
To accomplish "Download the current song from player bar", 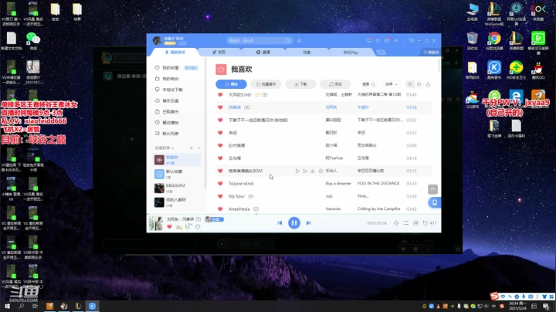I will (x=178, y=227).
